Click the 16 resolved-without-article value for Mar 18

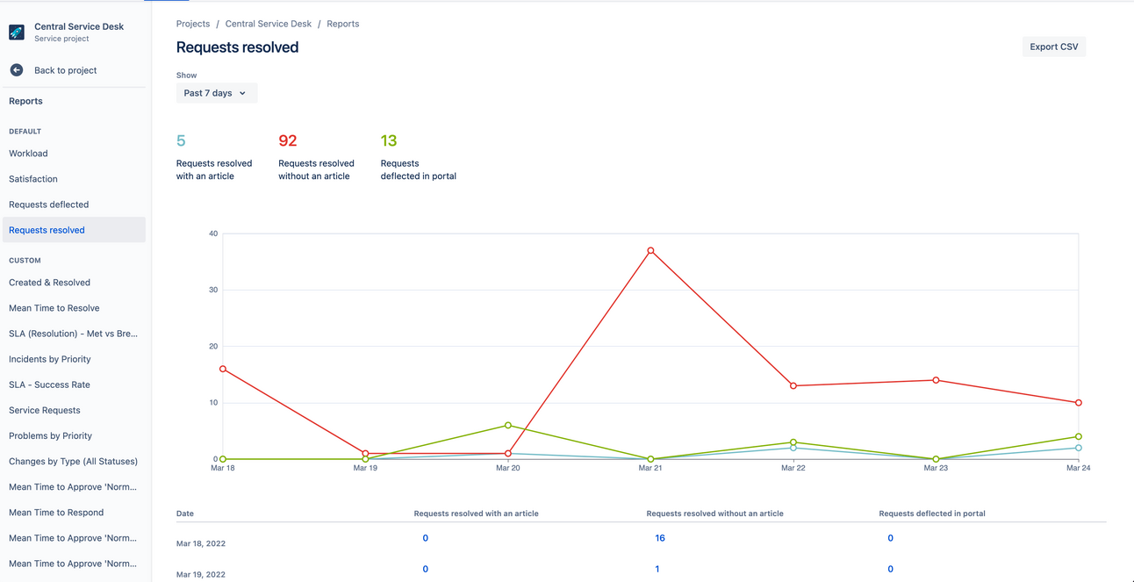coord(660,538)
